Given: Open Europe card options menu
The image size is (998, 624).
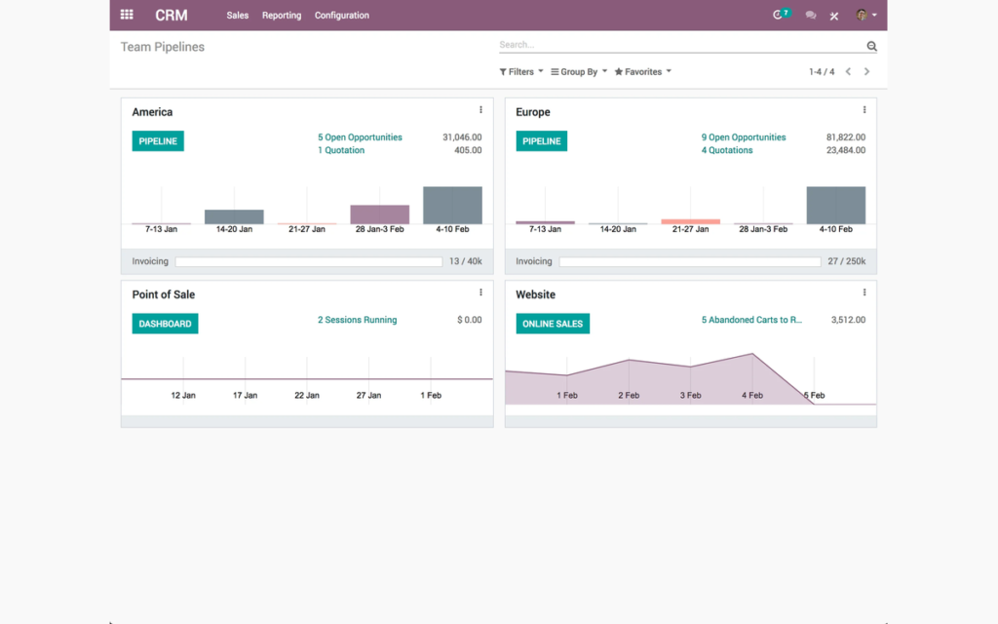Looking at the screenshot, I should point(864,109).
